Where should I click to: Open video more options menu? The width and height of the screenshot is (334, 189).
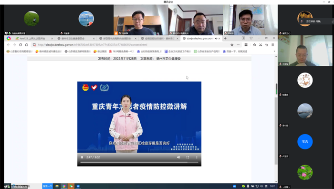pyautogui.click(x=197, y=157)
